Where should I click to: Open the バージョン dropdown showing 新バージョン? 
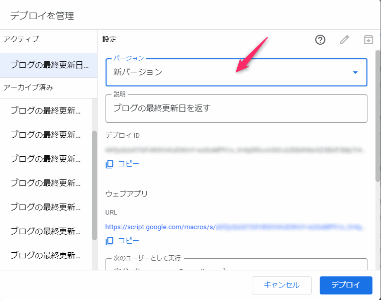tap(236, 72)
